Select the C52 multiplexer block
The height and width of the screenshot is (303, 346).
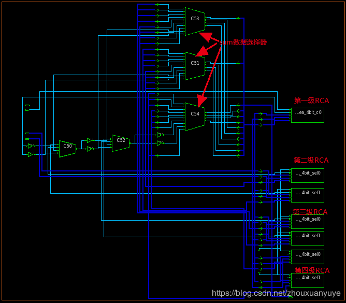[121, 143]
